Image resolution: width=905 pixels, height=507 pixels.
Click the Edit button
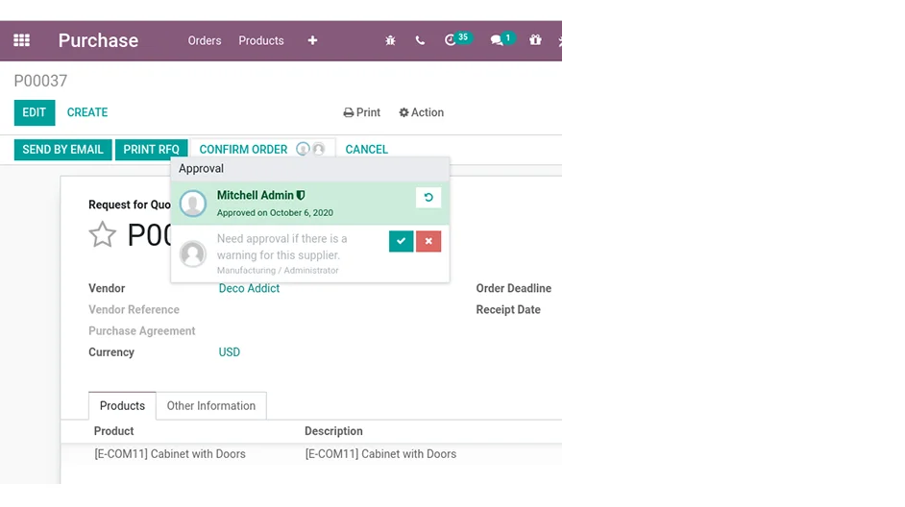tap(35, 112)
